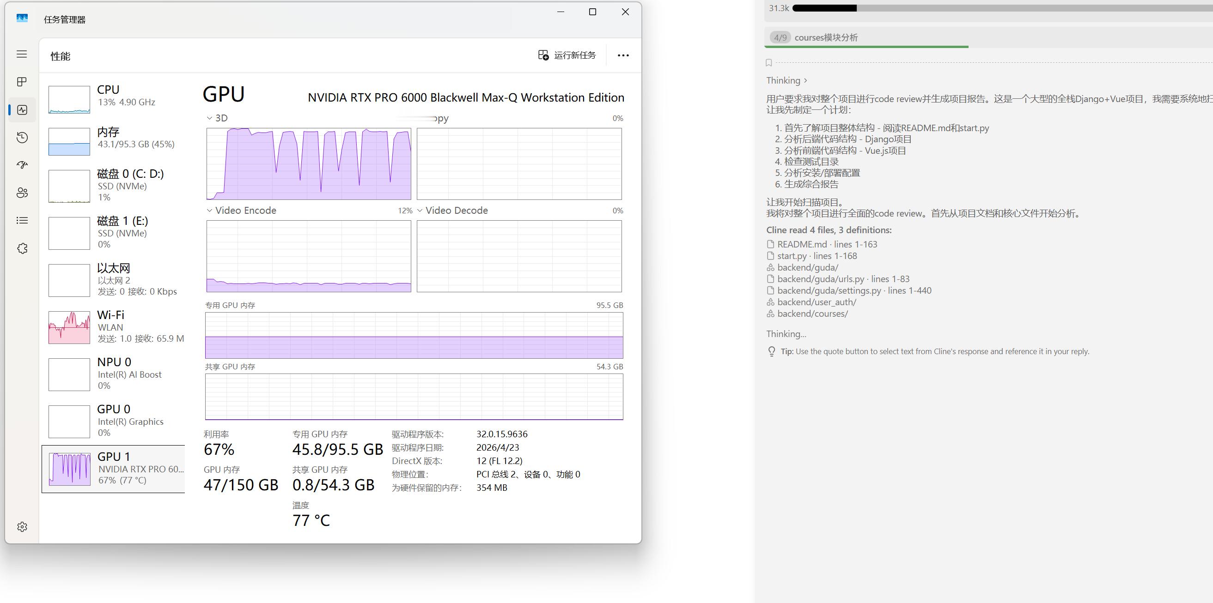Viewport: 1213px width, 603px height.
Task: Open Task Manager hamburger navigation menu
Action: [x=22, y=54]
